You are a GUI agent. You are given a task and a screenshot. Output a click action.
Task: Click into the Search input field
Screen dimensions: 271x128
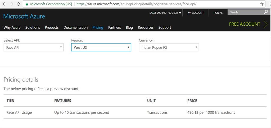(245, 12)
